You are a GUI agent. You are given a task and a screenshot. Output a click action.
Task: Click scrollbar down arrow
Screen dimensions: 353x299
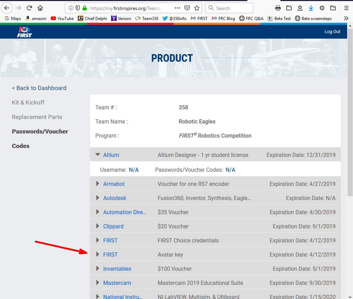pos(350,297)
